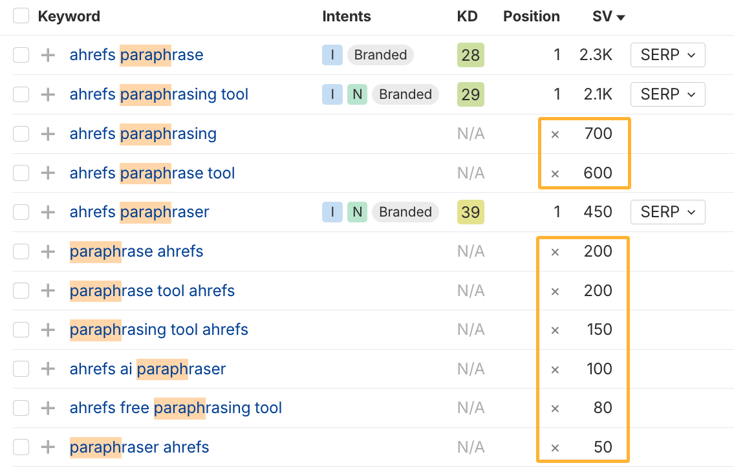Check the checkbox for "ahrefs paraphrasing tool"
This screenshot has width=734, height=470.
tap(21, 94)
